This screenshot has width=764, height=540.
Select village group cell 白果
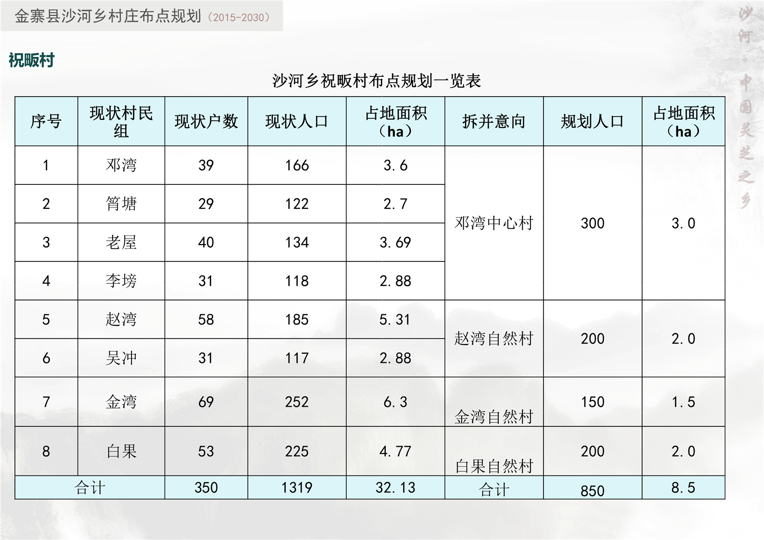click(x=121, y=451)
